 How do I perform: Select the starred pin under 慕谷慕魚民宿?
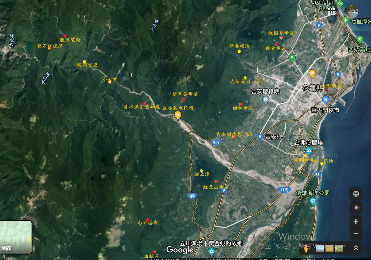point(178,115)
